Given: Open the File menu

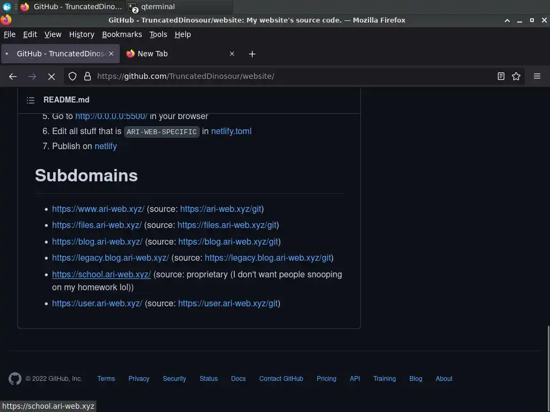Looking at the screenshot, I should tap(10, 34).
